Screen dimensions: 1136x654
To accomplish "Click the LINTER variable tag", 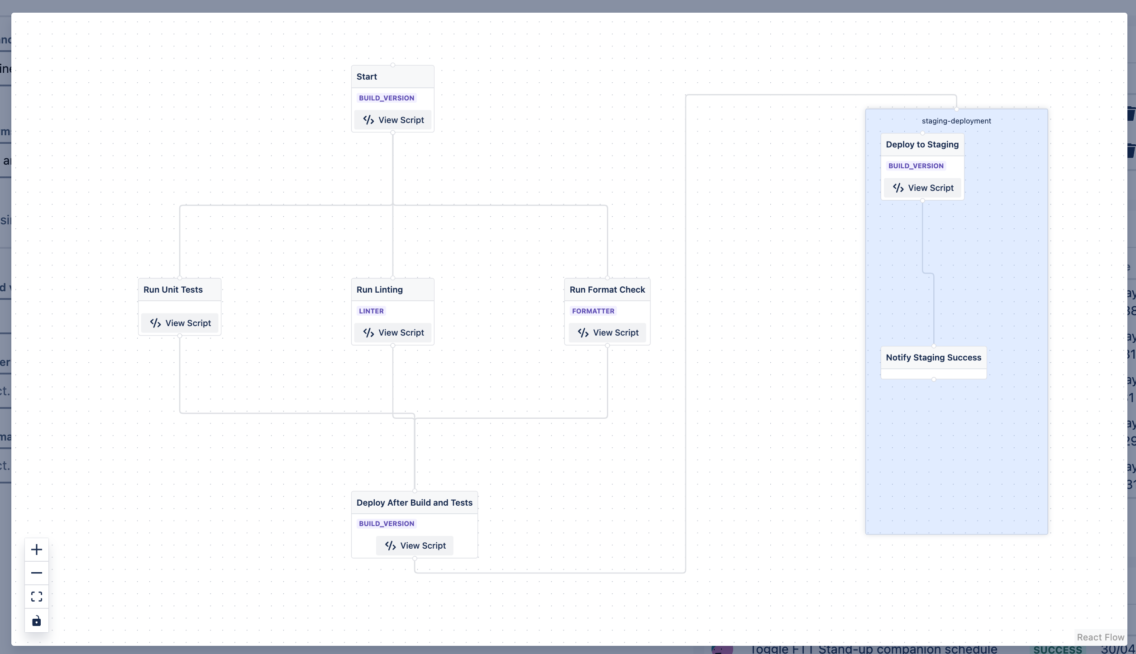I will click(x=371, y=311).
